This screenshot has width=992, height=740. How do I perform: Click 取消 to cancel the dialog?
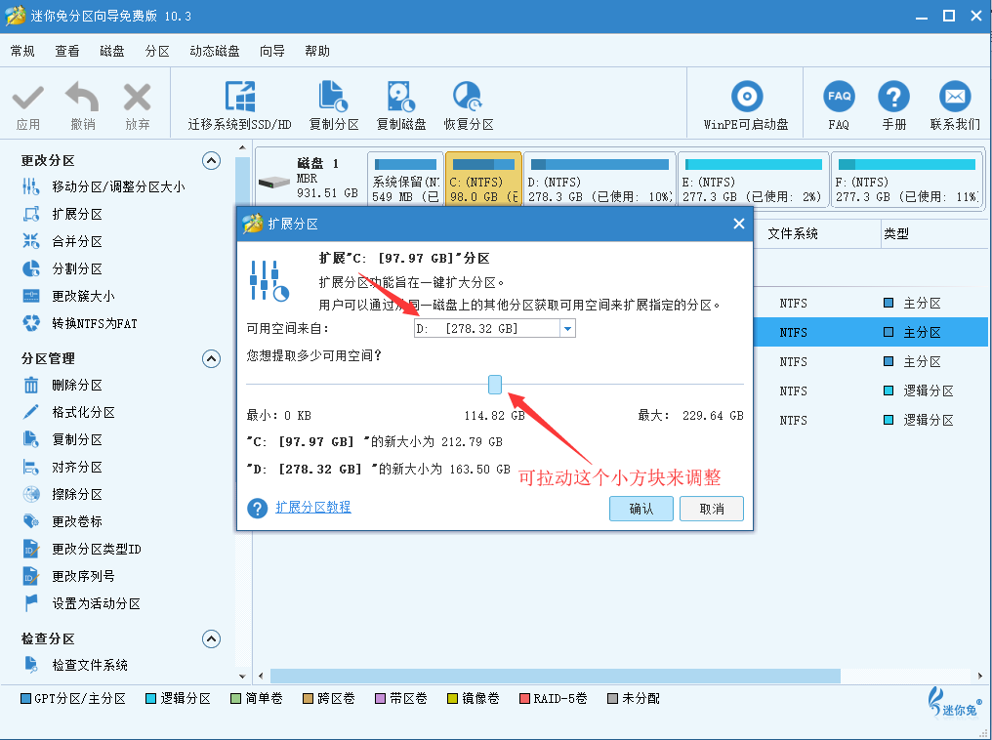click(712, 509)
